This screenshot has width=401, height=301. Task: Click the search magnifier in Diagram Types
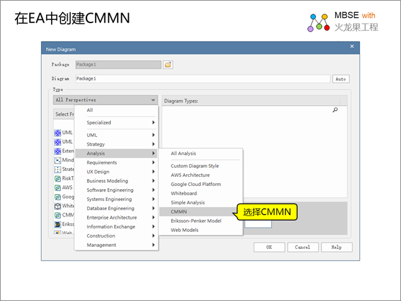click(335, 110)
